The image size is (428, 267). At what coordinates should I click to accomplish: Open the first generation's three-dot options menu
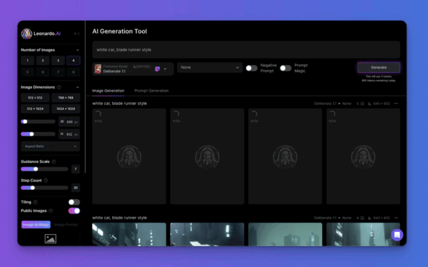click(395, 104)
